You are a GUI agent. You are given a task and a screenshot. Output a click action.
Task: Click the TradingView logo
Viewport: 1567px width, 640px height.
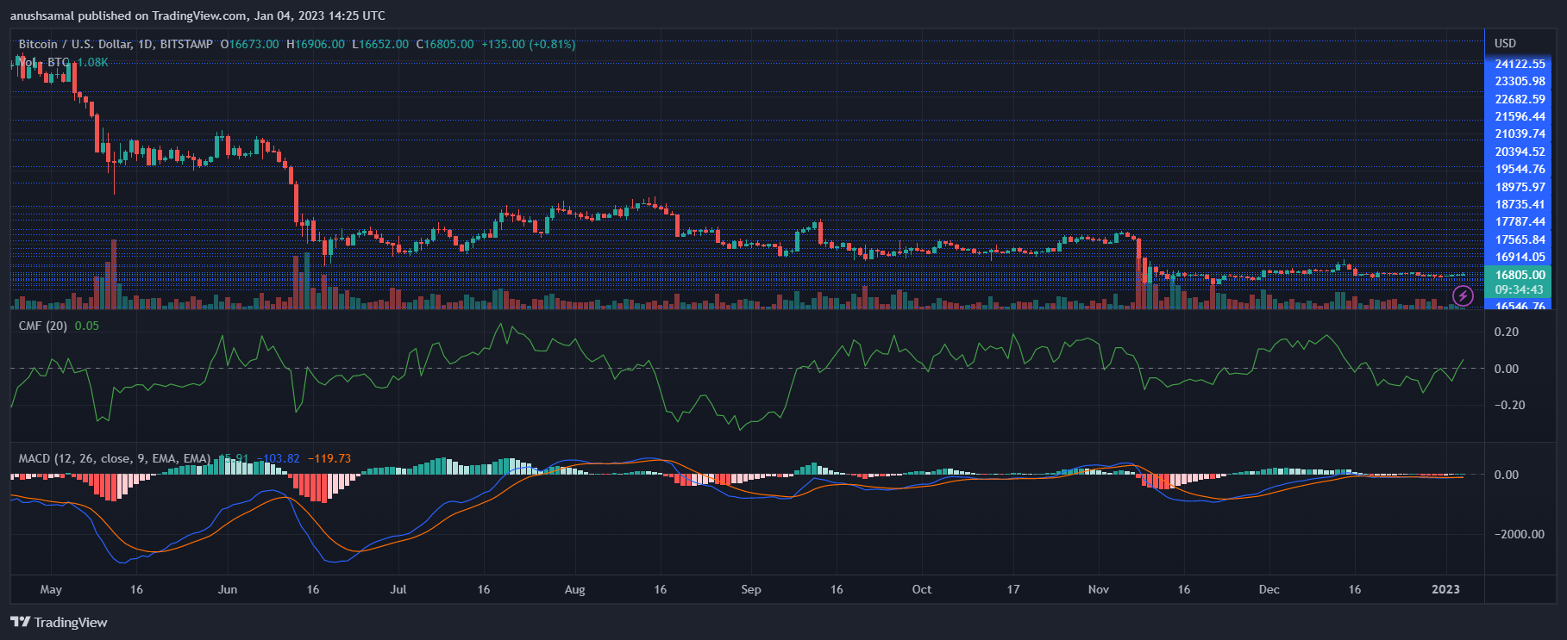tap(59, 622)
